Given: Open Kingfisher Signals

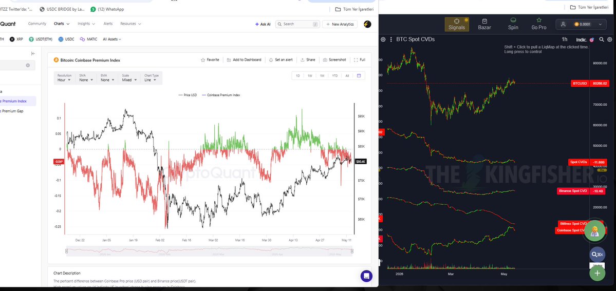Looking at the screenshot, I should click(x=457, y=24).
